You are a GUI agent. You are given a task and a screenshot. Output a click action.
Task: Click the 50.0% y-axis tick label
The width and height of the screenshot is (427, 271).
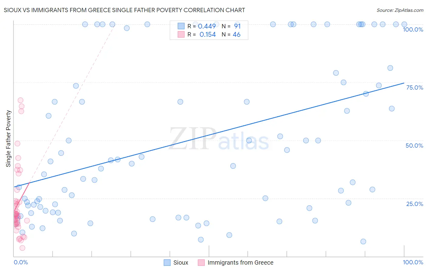(414, 146)
